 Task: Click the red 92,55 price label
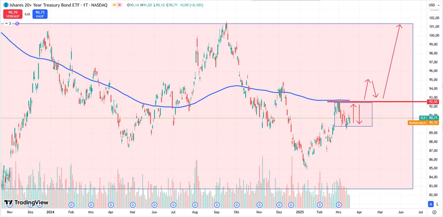coord(433,102)
